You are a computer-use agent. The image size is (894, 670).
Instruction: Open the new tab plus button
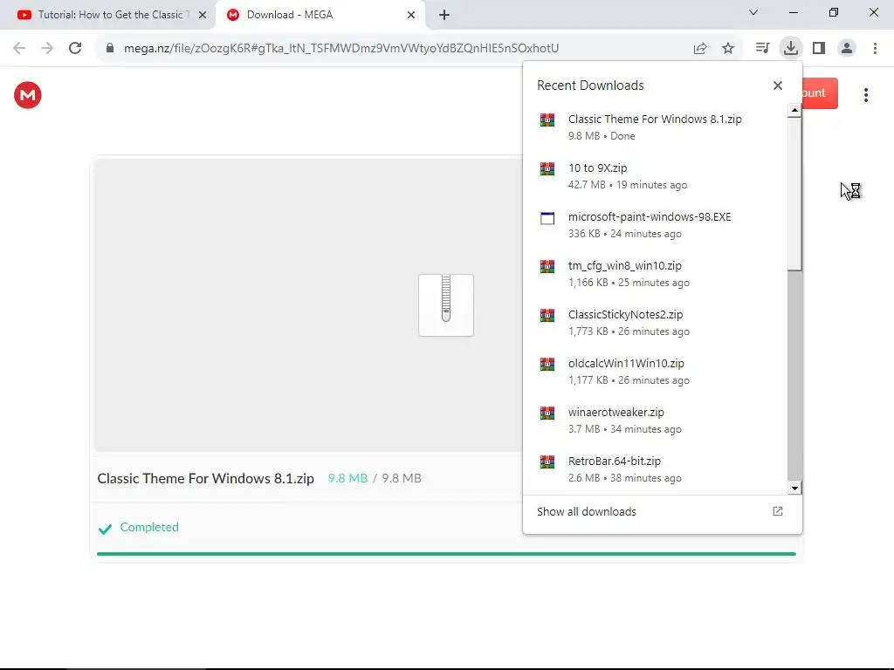[x=444, y=15]
